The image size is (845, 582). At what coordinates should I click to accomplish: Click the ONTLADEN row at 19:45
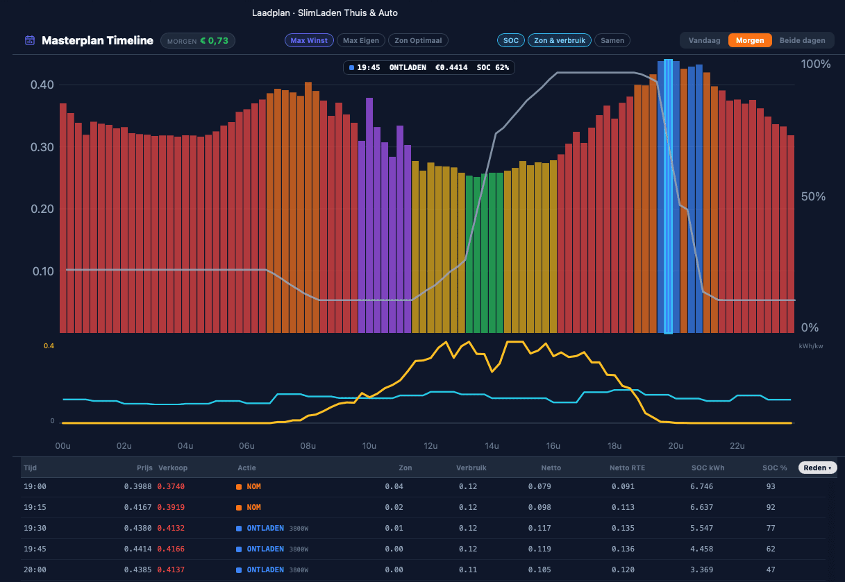424,549
